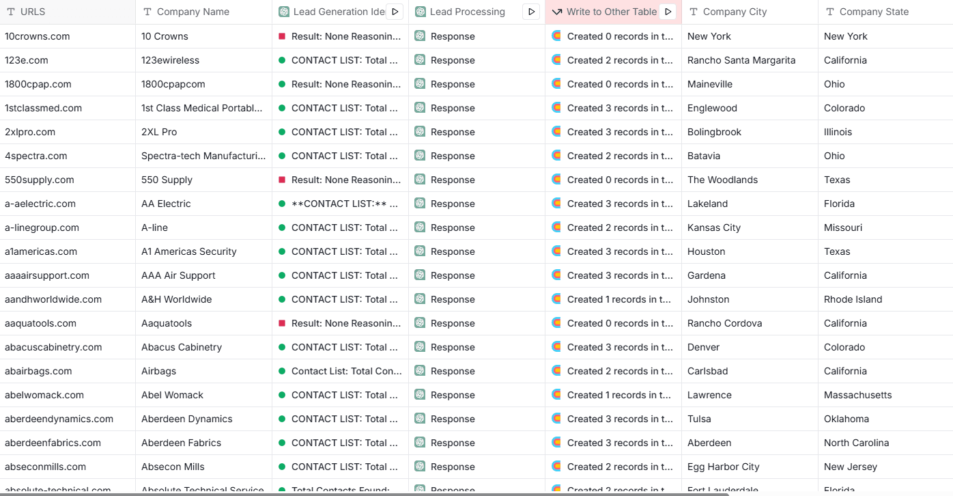Click the red status square in the 10 Crowns row
Image resolution: width=953 pixels, height=496 pixels.
click(282, 36)
